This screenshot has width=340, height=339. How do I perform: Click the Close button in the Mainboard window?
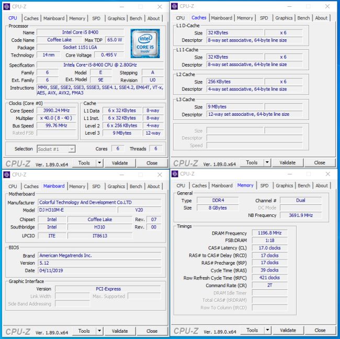(152, 331)
